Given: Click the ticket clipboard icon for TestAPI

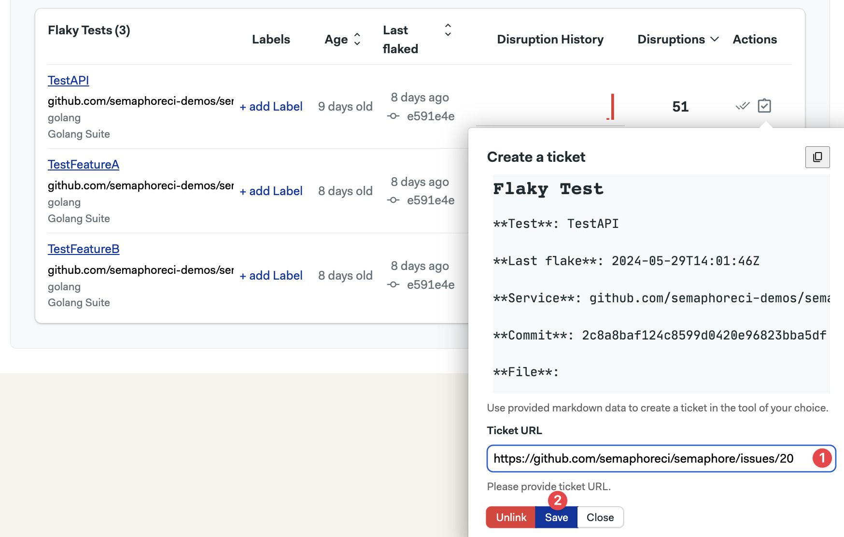Looking at the screenshot, I should point(764,106).
